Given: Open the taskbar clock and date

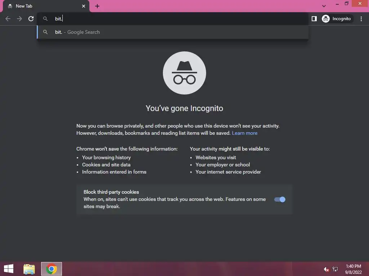Looking at the screenshot, I should [353, 269].
